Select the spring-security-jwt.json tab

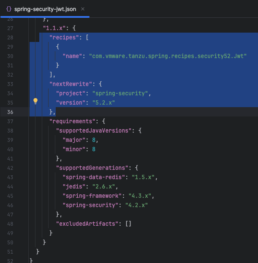point(45,9)
